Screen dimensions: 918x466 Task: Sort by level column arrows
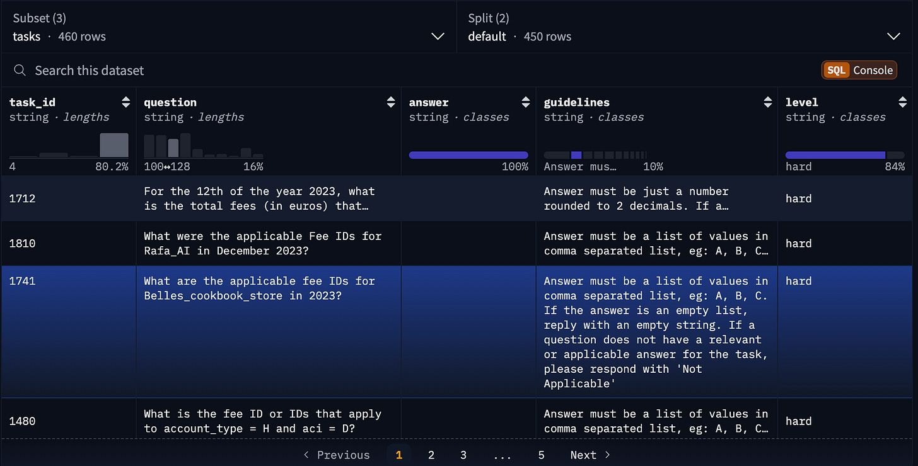tap(903, 102)
